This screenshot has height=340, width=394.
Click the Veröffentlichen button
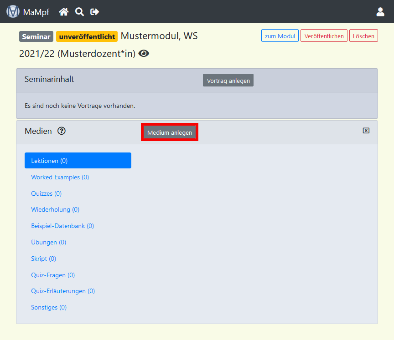click(324, 36)
